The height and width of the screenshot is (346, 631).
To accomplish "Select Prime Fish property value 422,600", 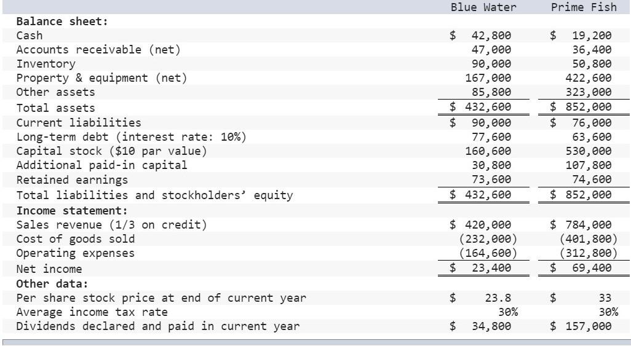I will [x=589, y=77].
